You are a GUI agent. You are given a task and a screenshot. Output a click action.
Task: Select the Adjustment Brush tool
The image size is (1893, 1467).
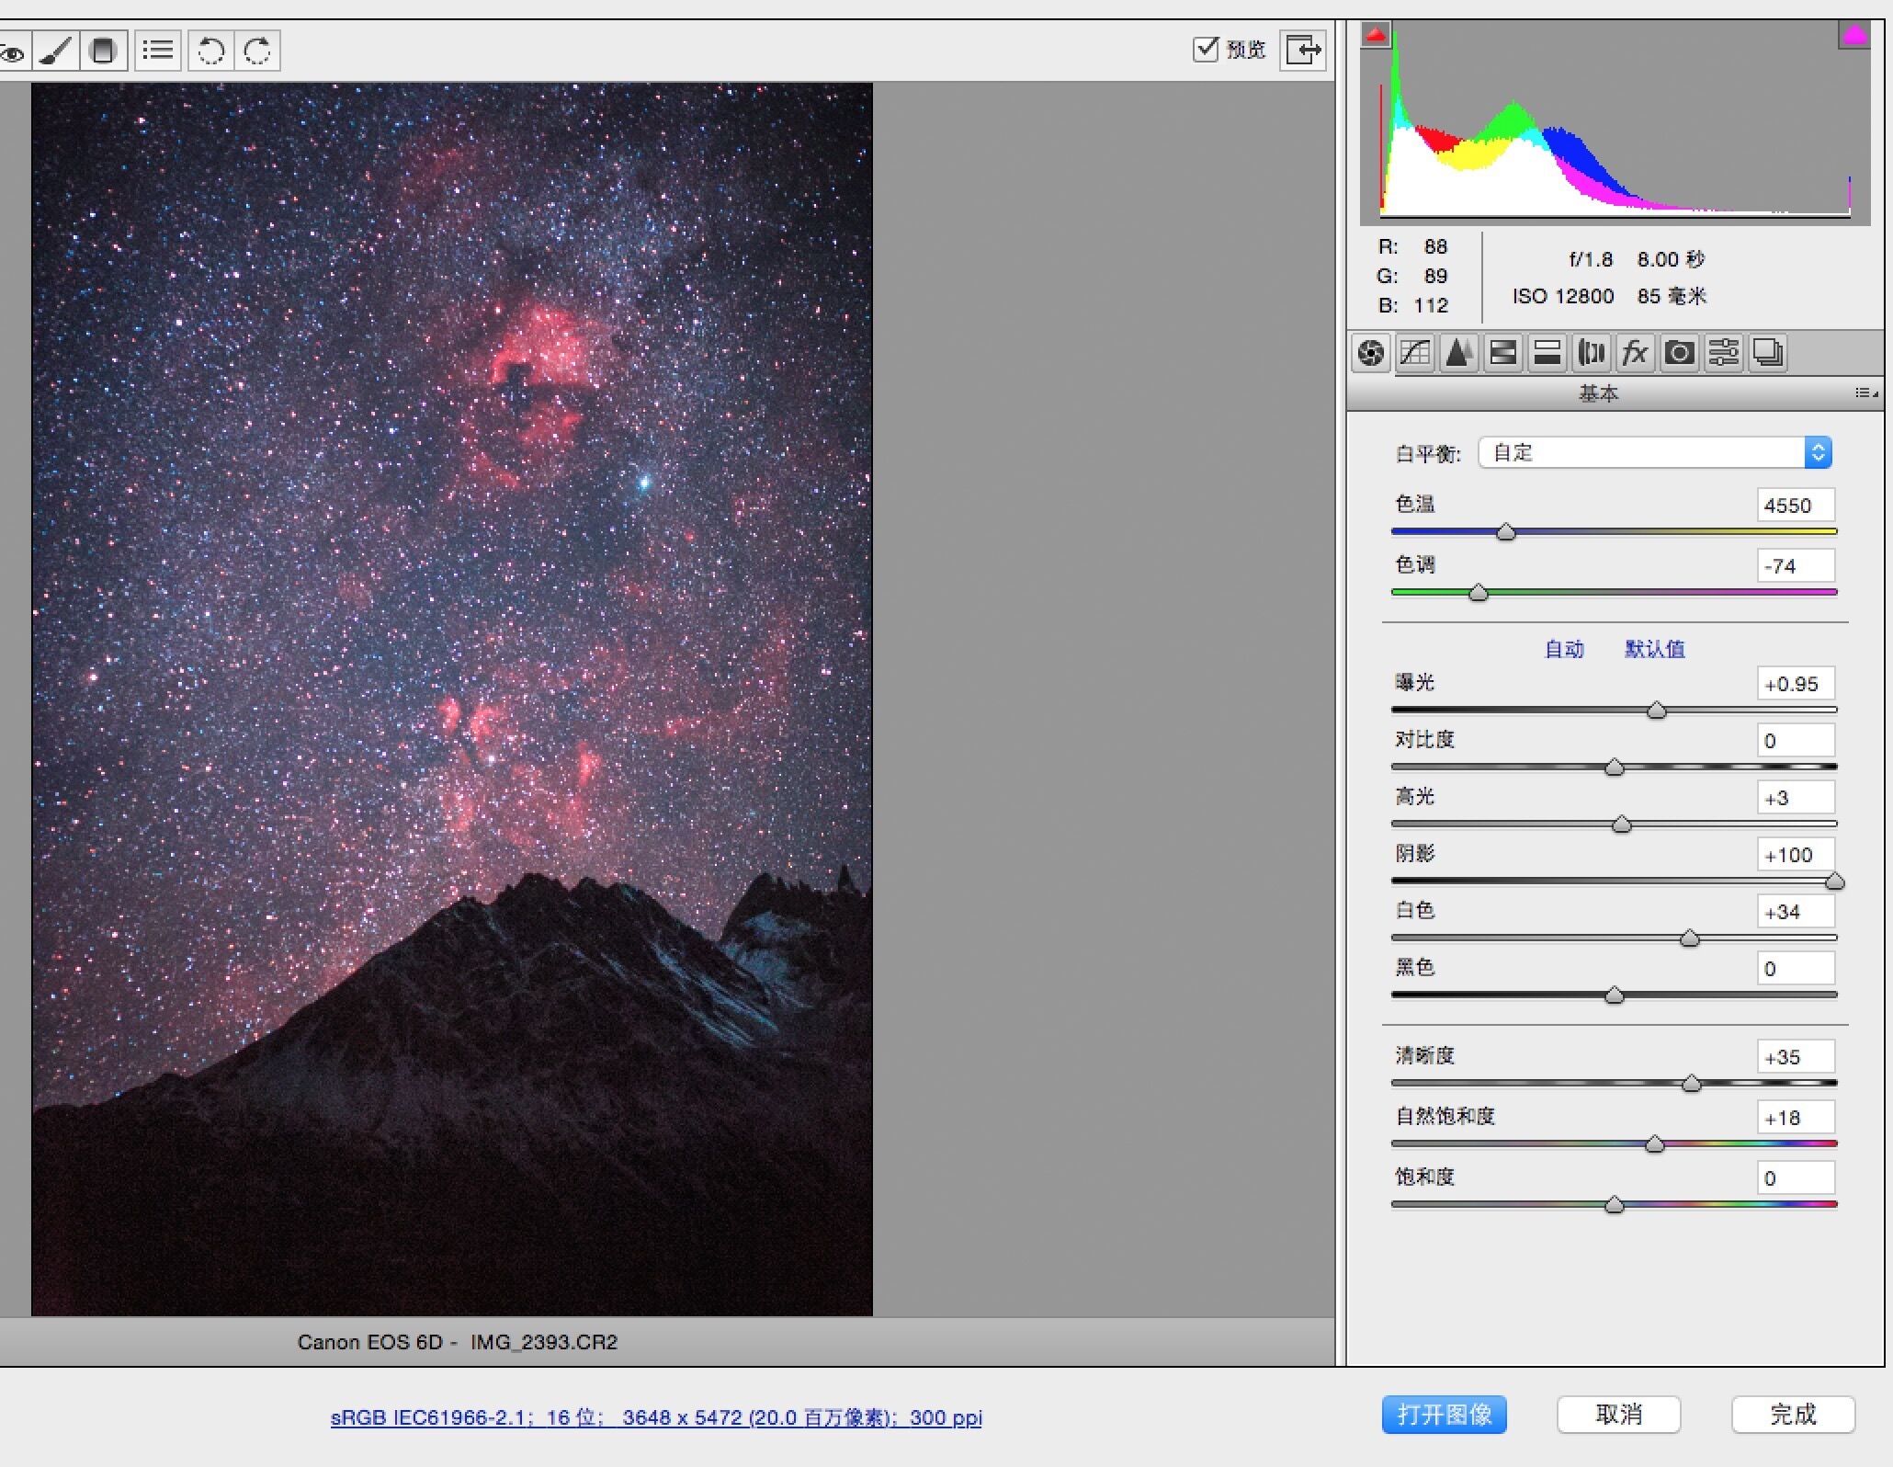coord(57,51)
